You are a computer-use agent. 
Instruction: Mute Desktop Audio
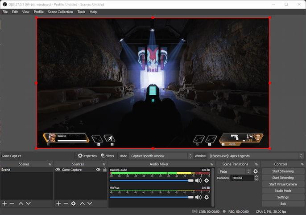(198, 181)
